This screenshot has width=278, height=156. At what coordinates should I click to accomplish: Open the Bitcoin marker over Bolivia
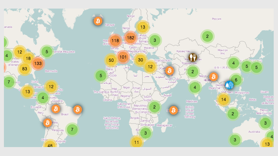coord(48,122)
